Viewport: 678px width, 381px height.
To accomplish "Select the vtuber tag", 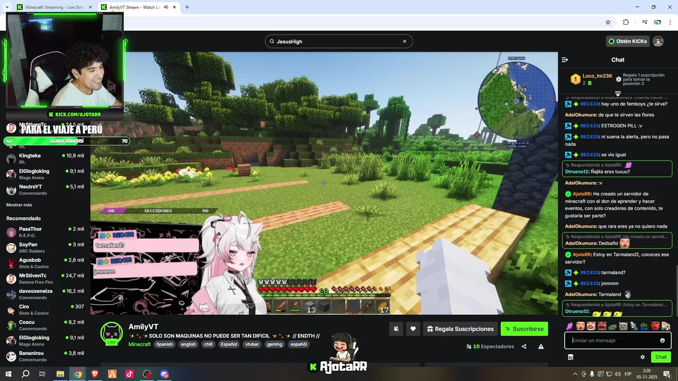I will (253, 344).
